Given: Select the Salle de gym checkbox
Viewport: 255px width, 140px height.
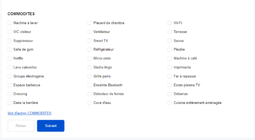Looking at the screenshot, I should (x=10, y=49).
